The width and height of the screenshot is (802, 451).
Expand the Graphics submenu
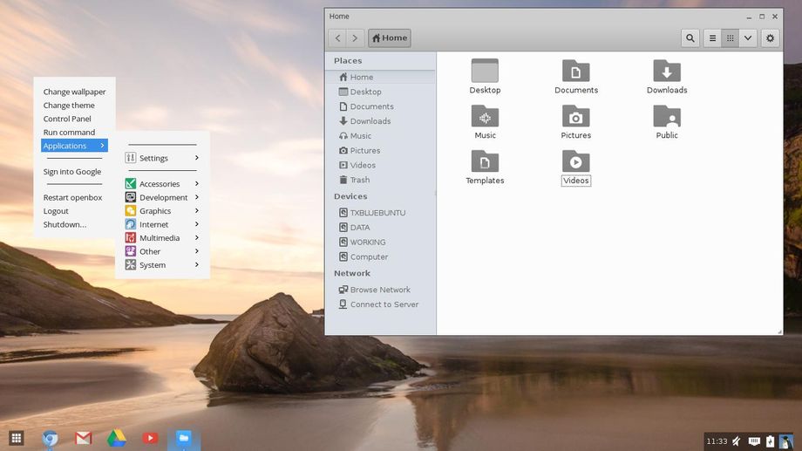tap(162, 211)
